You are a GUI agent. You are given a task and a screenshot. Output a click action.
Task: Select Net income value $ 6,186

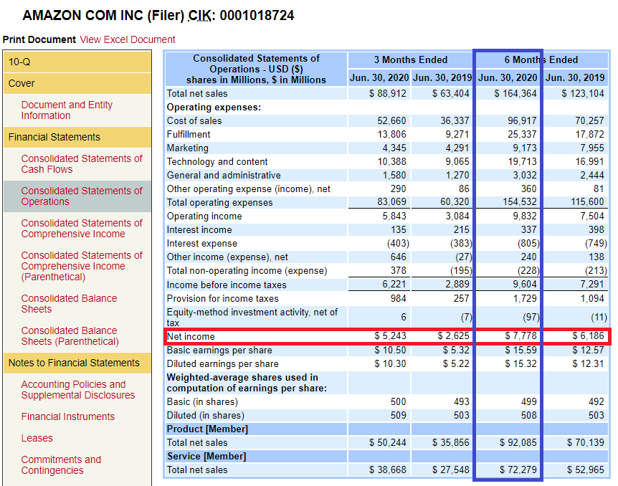[x=588, y=335]
